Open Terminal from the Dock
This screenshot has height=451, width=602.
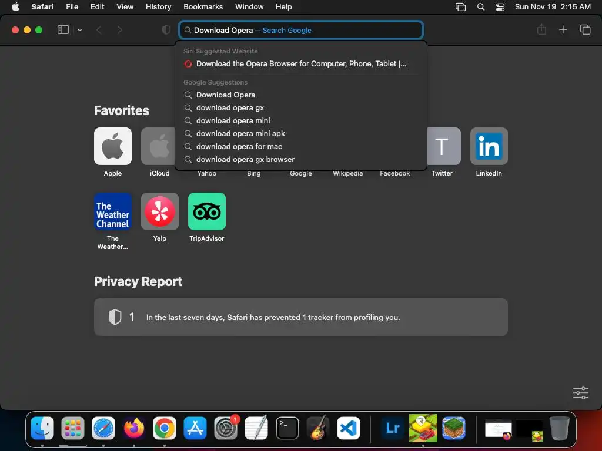click(287, 428)
